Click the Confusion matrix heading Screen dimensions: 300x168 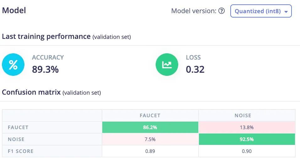tap(31, 92)
